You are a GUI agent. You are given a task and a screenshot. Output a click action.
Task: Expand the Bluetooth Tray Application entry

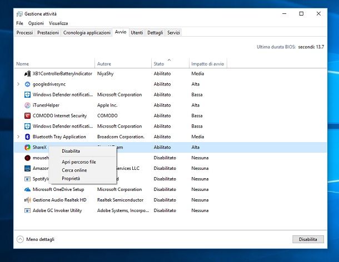[18, 137]
